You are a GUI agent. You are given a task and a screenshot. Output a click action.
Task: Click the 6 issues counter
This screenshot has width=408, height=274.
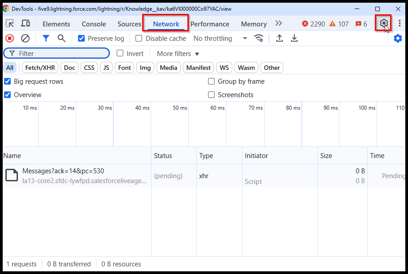pos(361,24)
